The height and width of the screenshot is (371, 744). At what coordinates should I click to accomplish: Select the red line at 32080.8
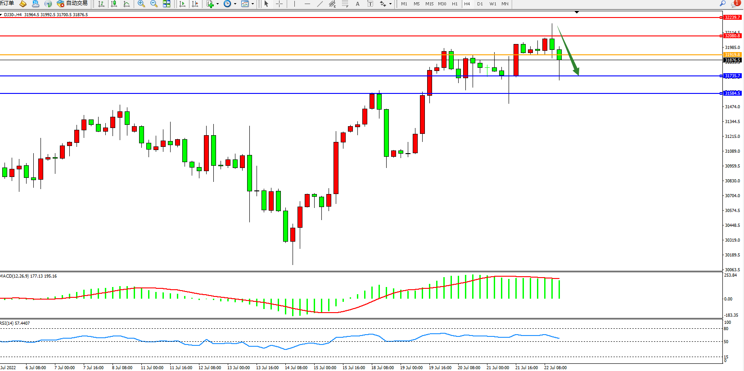360,36
